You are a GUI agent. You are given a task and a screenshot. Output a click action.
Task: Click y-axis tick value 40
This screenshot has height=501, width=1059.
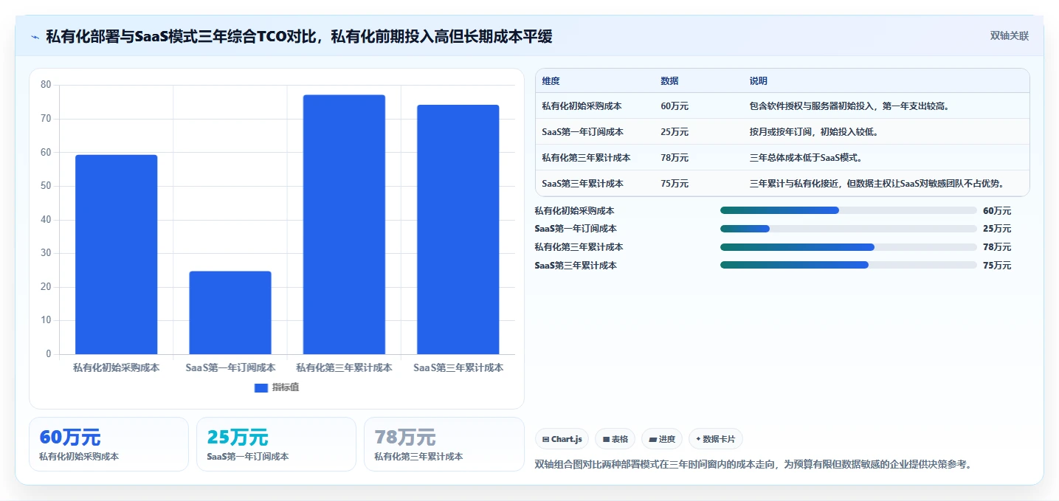[x=46, y=220]
